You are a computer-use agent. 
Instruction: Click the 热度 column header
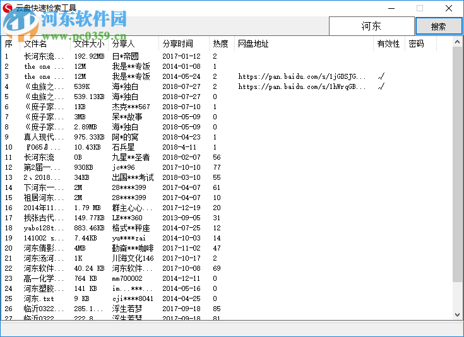click(222, 44)
